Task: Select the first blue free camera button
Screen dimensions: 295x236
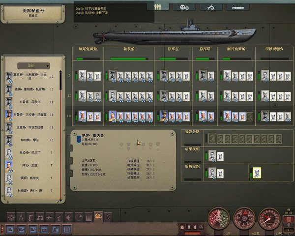Action: 10,230
